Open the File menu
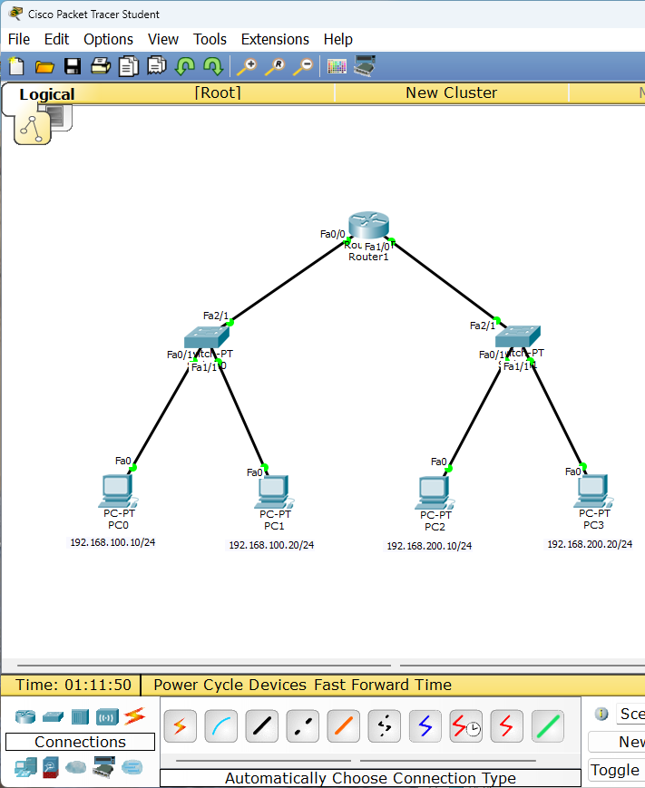645x788 pixels. 19,39
